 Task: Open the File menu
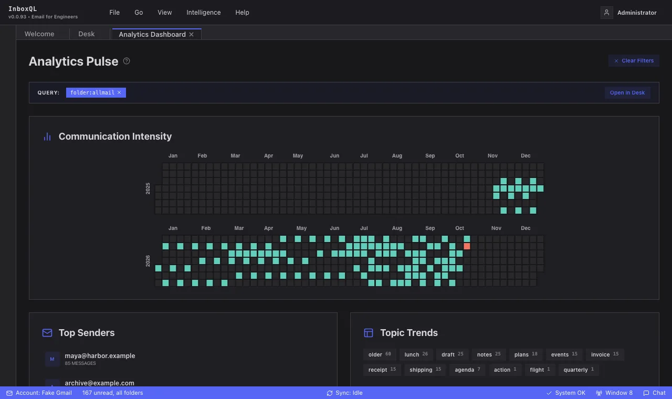pos(114,13)
